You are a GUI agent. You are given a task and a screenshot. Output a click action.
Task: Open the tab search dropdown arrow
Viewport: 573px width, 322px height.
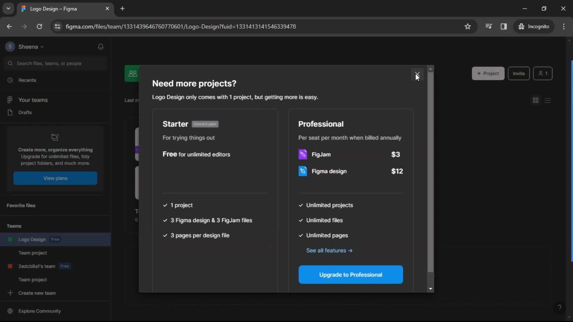[x=8, y=9]
